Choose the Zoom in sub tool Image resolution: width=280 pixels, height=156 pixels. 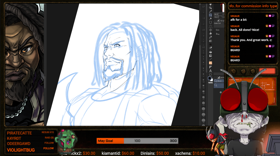[219, 81]
